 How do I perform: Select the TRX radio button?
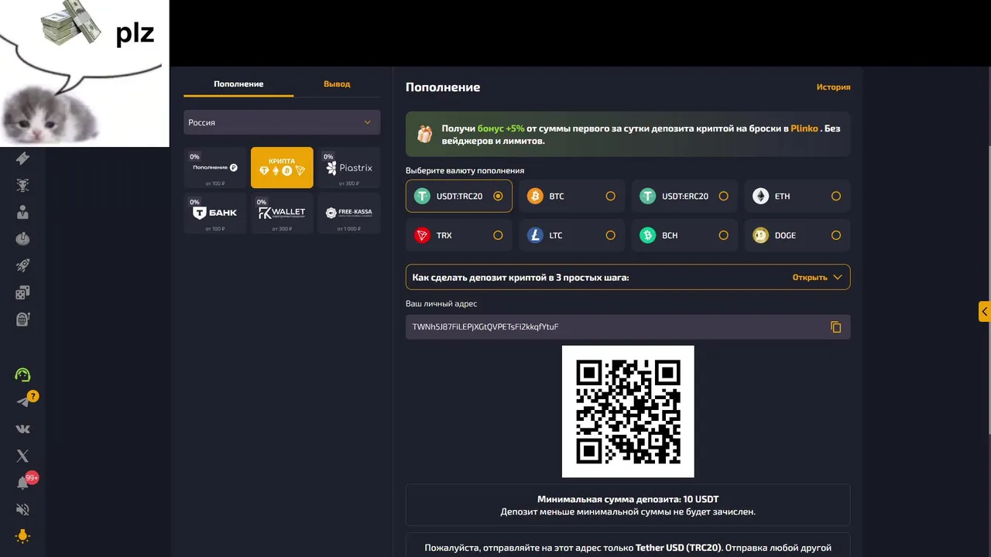point(498,235)
